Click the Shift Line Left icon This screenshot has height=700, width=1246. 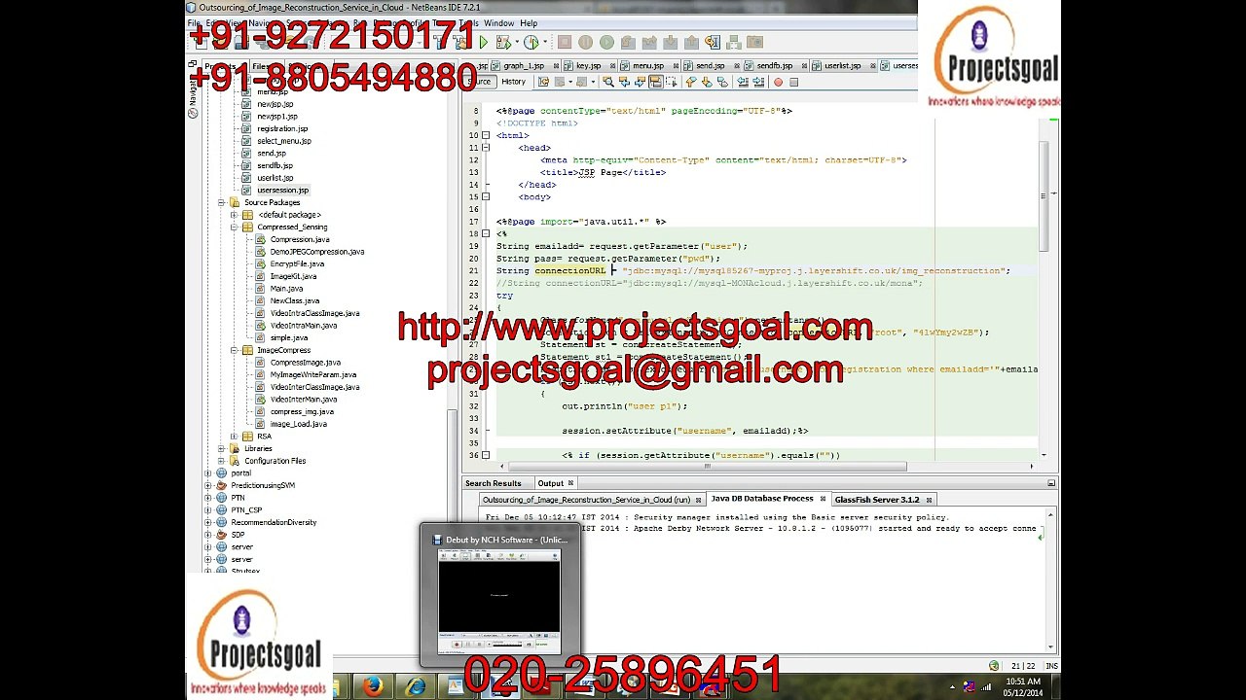pyautogui.click(x=745, y=83)
